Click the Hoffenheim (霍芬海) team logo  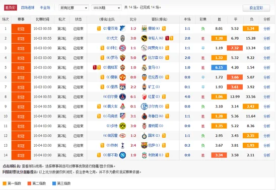coord(122,29)
